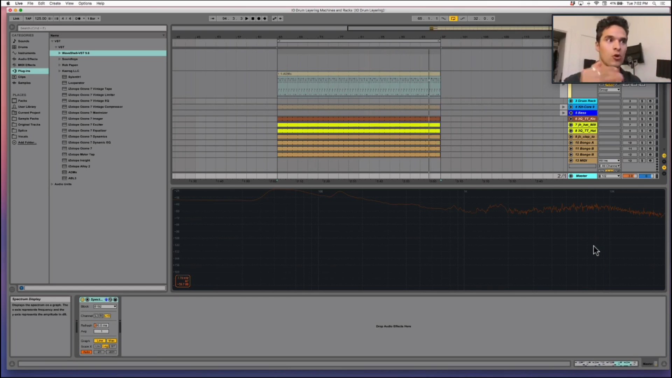Click the transport Stop button
This screenshot has width=672, height=378.
(253, 19)
